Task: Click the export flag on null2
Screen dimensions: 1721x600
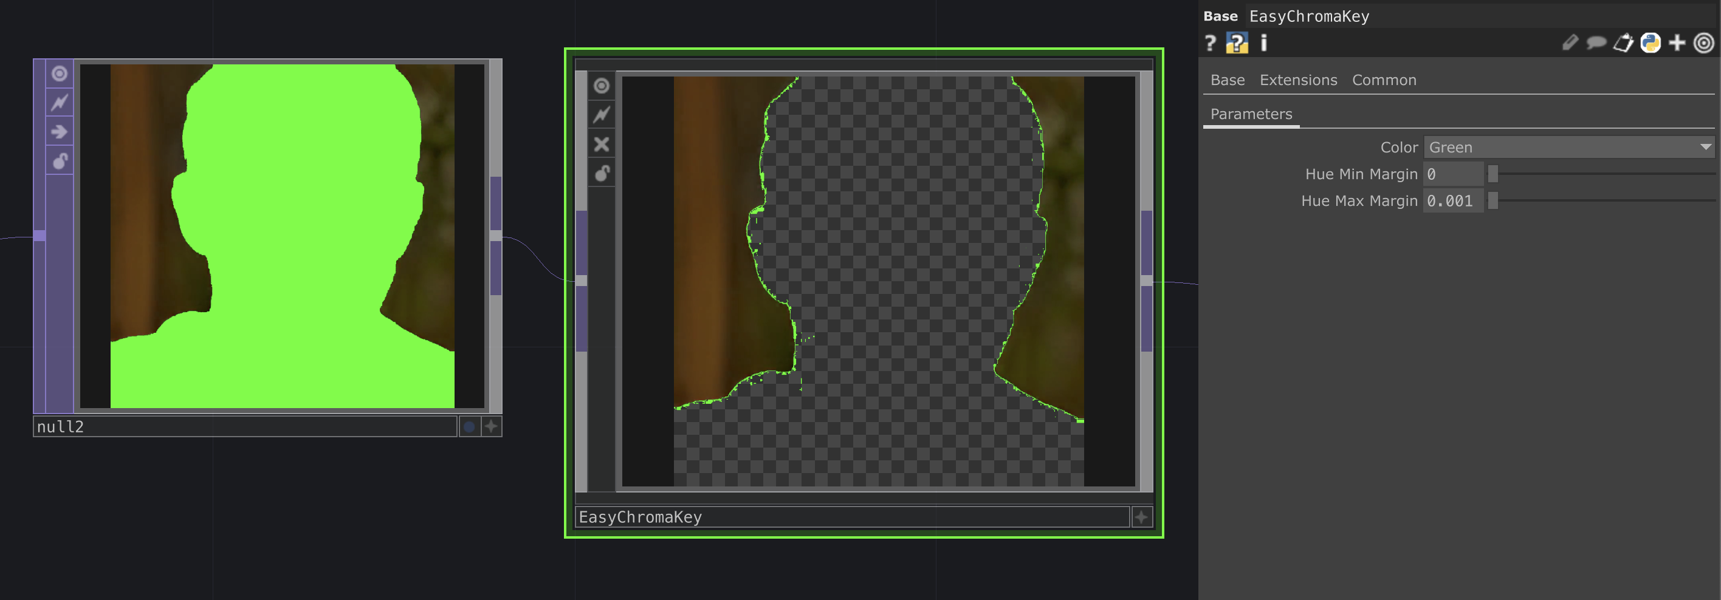Action: point(59,132)
